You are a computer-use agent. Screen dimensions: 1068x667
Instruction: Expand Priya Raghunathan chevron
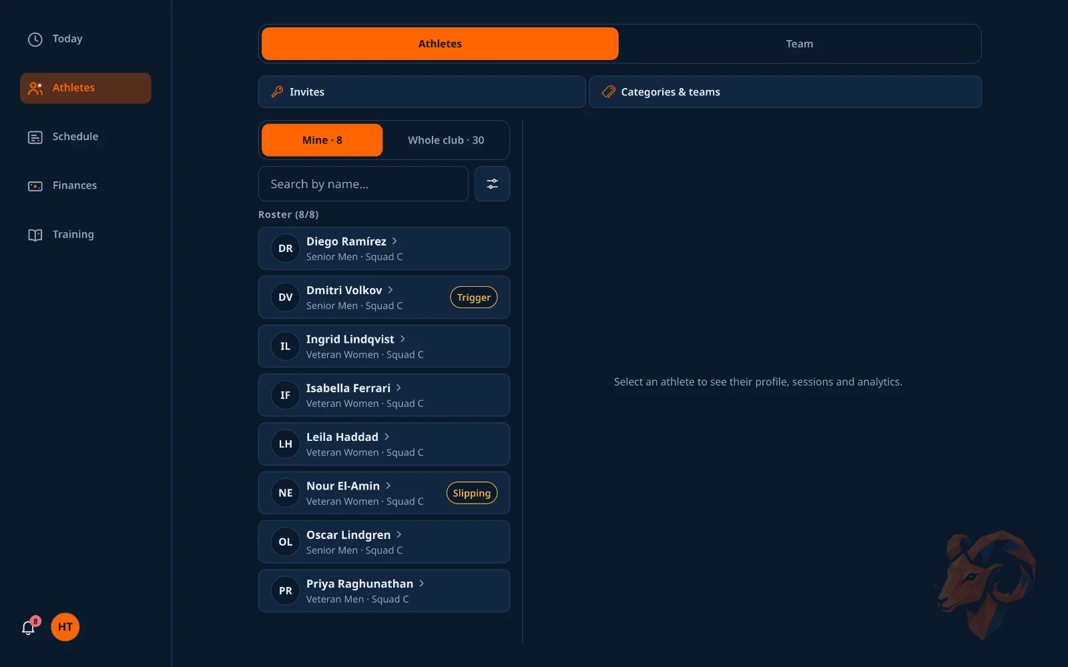[421, 584]
